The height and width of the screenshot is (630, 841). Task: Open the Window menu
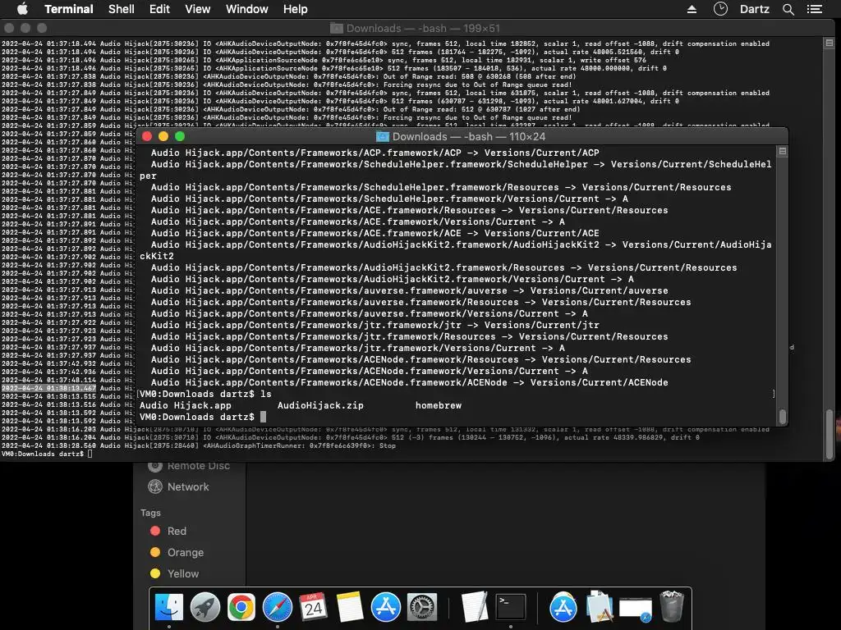246,9
